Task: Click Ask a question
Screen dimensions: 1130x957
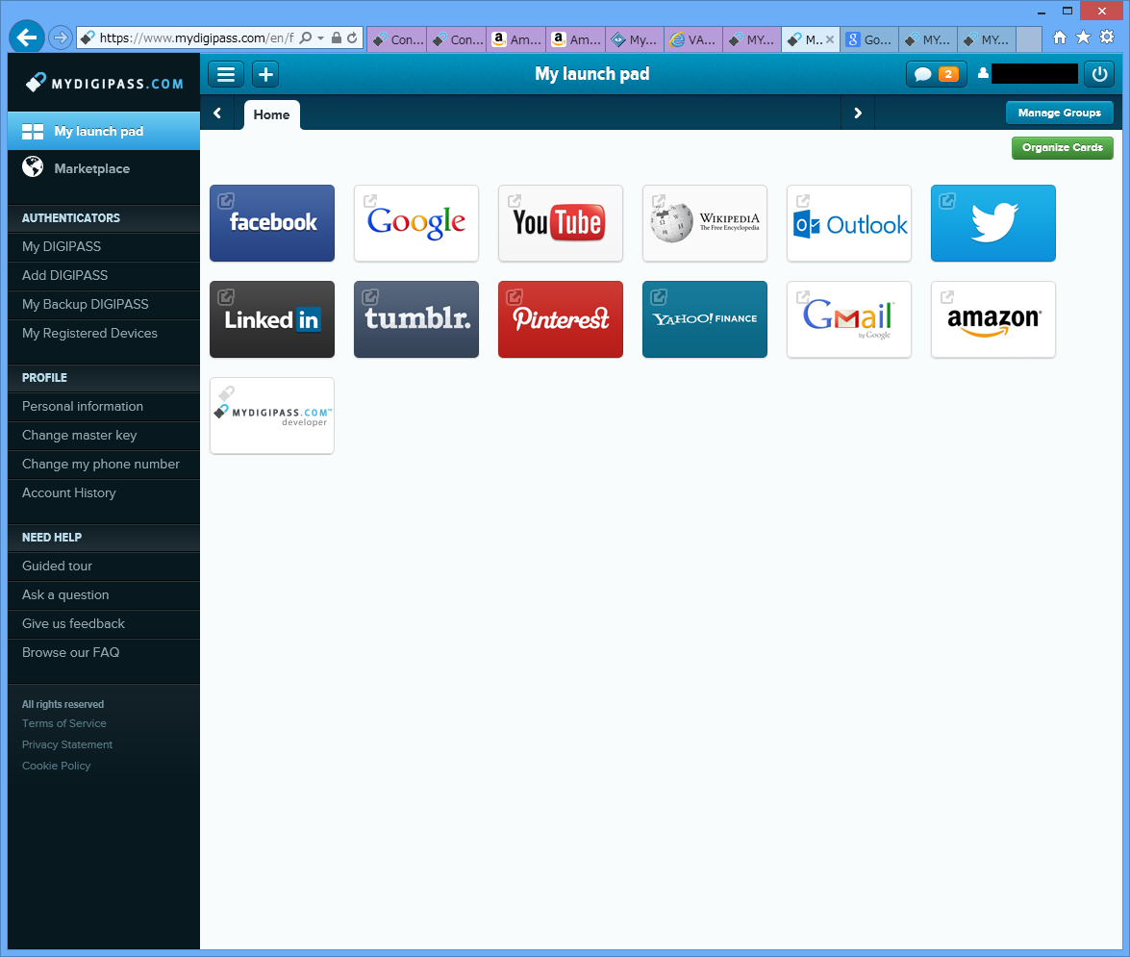Action: click(104, 595)
